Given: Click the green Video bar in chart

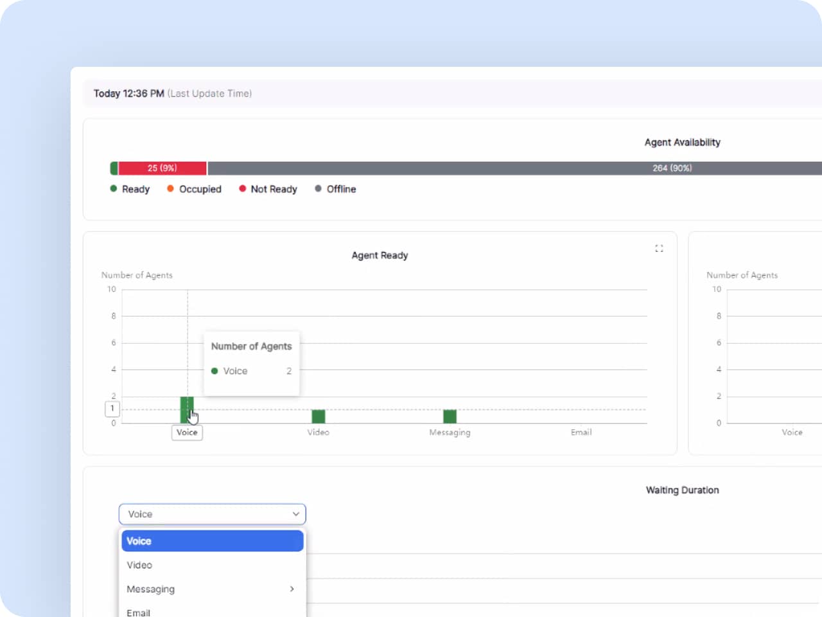Looking at the screenshot, I should coord(319,416).
